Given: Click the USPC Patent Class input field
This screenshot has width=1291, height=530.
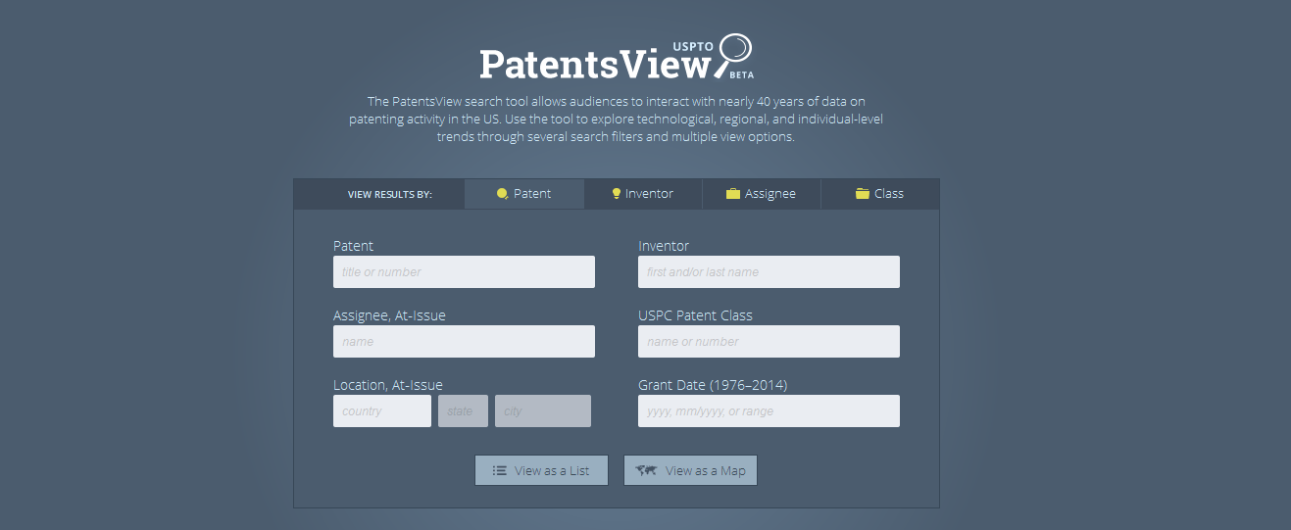Looking at the screenshot, I should pyautogui.click(x=769, y=342).
